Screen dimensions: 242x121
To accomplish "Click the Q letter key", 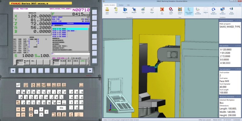I will tap(18, 92).
